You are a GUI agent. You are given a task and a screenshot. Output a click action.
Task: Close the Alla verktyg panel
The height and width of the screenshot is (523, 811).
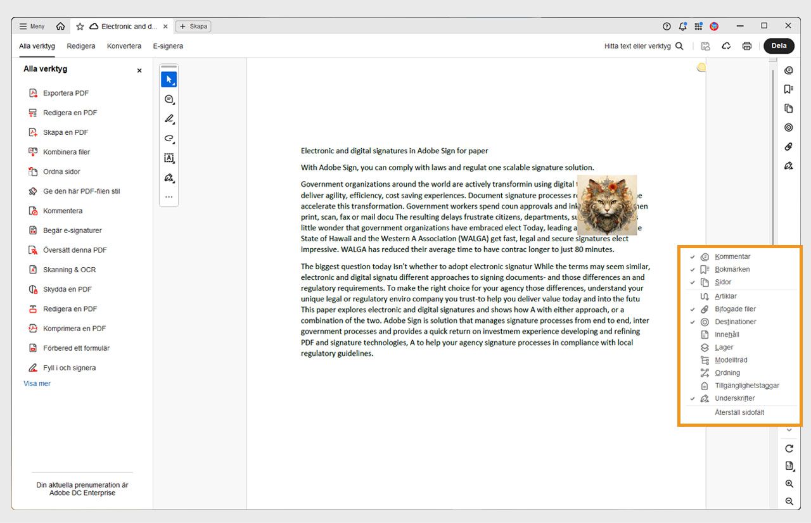tap(139, 70)
